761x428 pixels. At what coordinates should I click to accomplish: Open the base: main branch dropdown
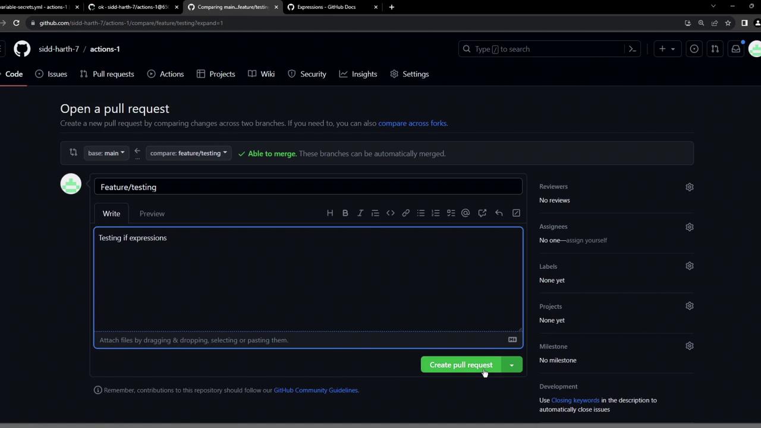[106, 153]
